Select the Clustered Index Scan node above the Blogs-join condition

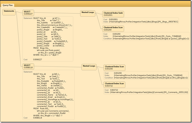click(113, 29)
